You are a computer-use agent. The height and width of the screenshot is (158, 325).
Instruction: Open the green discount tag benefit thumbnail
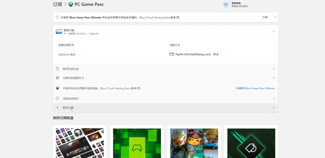tap(251, 143)
